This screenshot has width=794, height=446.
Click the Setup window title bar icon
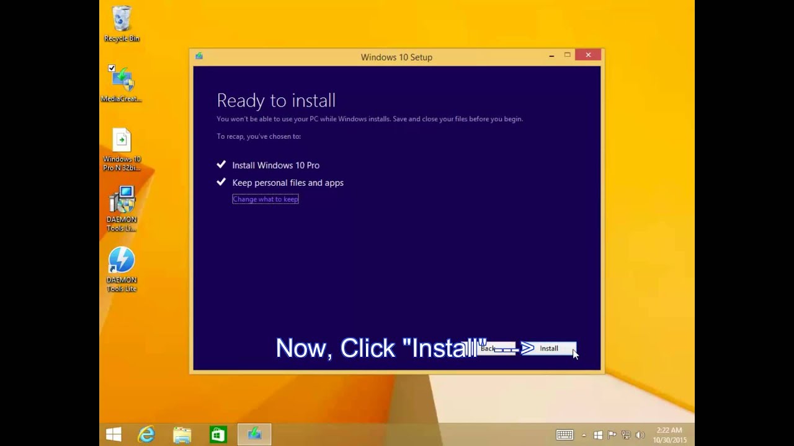(199, 56)
